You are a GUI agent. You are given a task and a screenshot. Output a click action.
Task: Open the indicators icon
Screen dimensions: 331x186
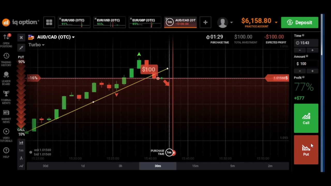tap(21, 166)
